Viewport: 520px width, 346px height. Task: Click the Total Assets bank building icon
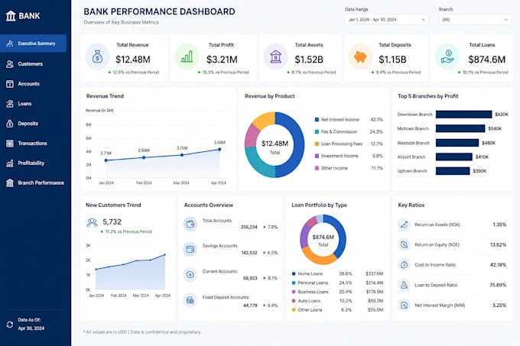tap(275, 57)
